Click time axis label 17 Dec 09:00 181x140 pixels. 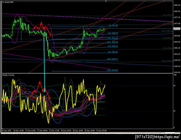click(x=42, y=131)
